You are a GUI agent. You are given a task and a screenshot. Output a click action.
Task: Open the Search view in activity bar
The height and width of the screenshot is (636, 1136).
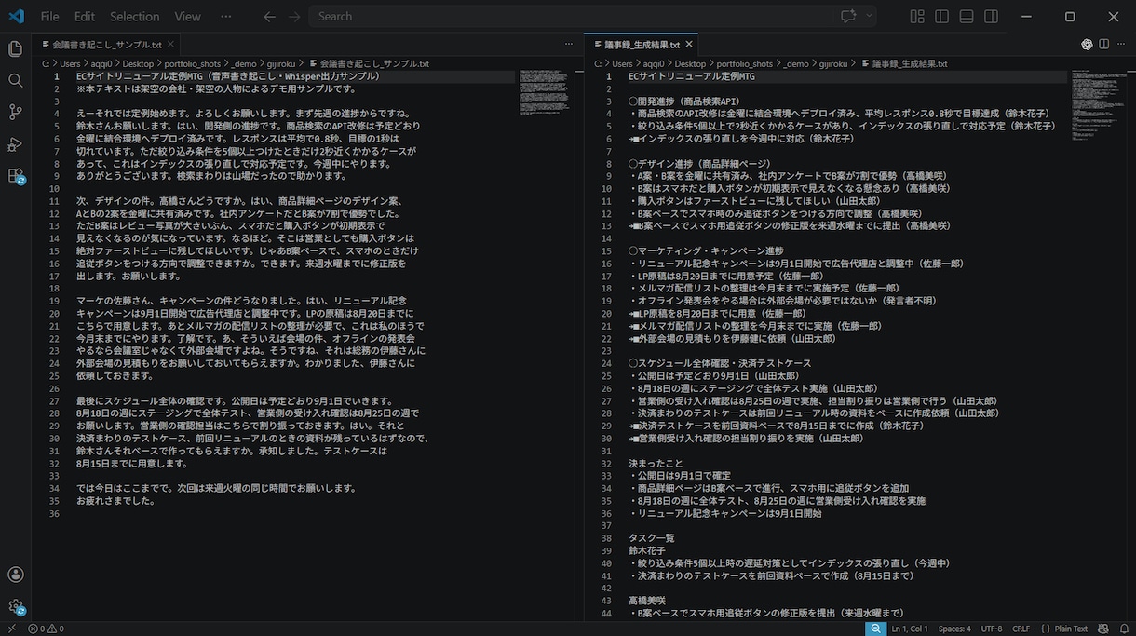click(x=15, y=80)
